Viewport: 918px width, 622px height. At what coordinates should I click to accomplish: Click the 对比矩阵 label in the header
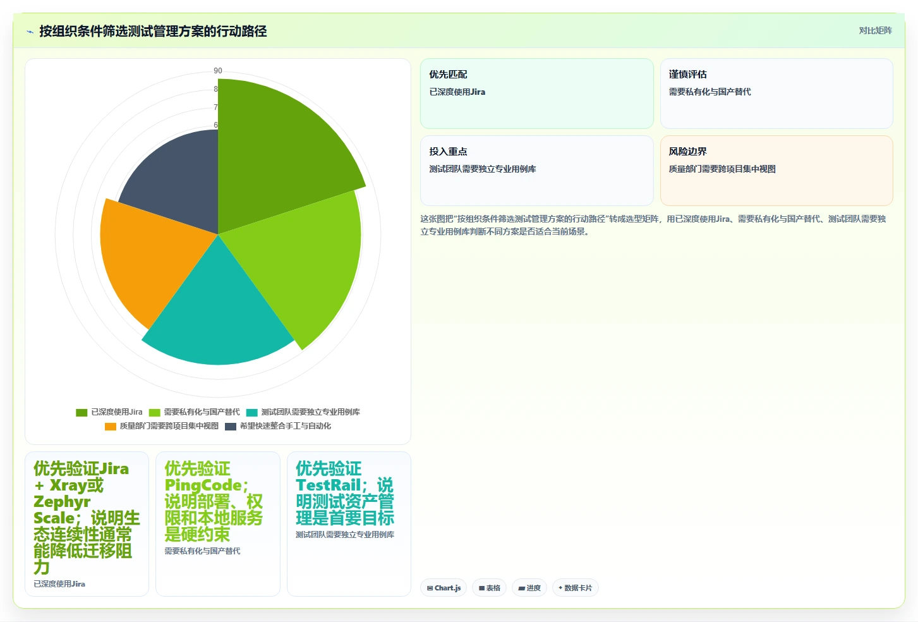(x=875, y=30)
